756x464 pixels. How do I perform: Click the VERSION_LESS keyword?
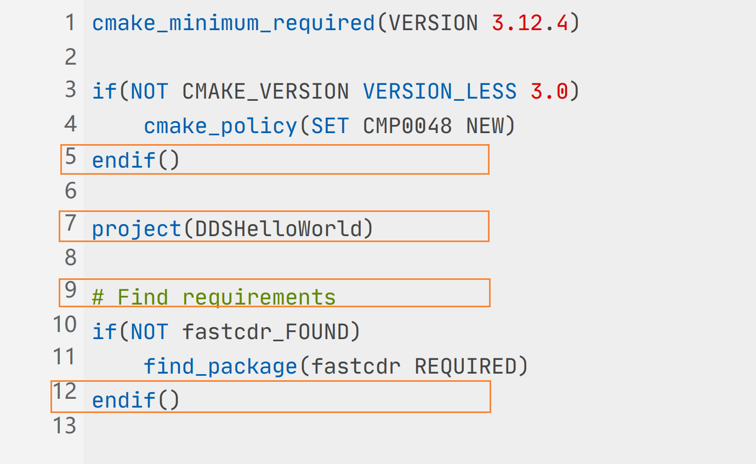(x=440, y=91)
